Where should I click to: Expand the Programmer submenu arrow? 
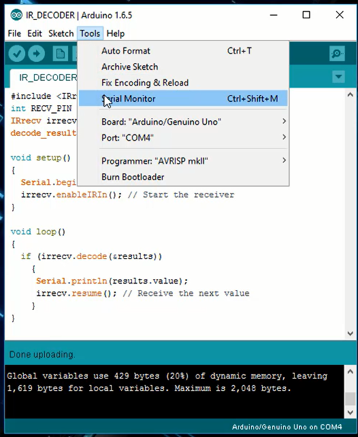(284, 160)
